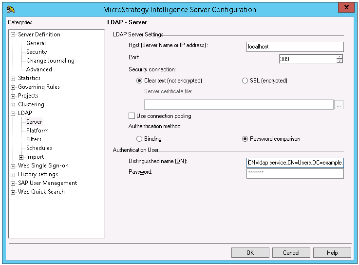Select the Web Quick Search label

point(41,192)
